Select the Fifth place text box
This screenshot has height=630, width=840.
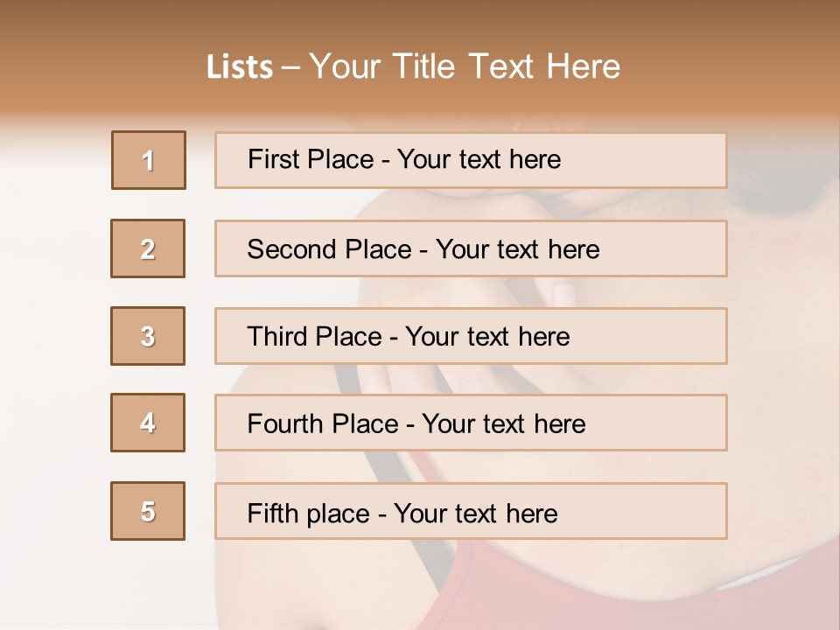tap(471, 511)
